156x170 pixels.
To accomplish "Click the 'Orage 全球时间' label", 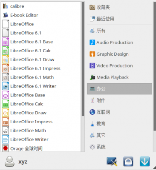I will pyautogui.click(x=26, y=149).
